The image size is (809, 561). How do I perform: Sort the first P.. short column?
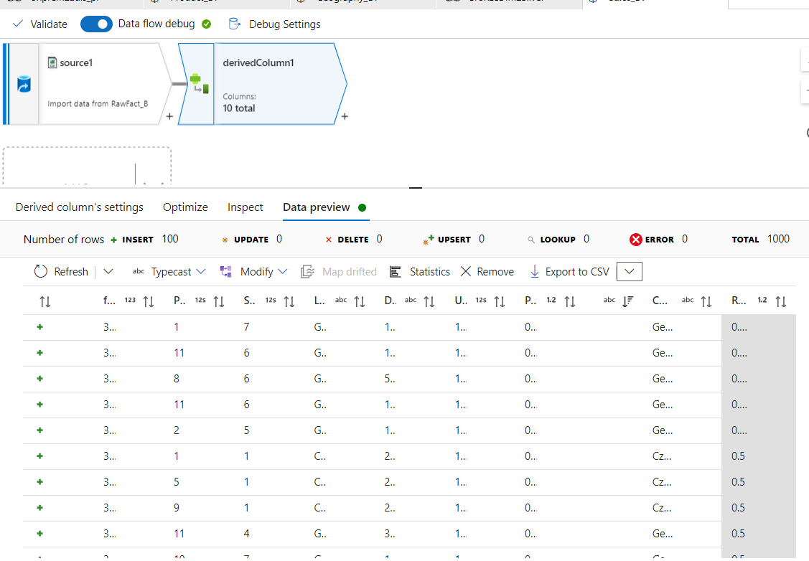219,301
